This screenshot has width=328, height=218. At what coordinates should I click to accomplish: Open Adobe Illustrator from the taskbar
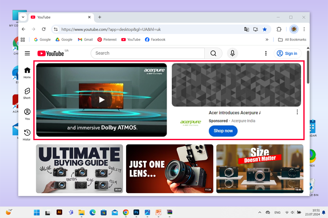pyautogui.click(x=59, y=212)
